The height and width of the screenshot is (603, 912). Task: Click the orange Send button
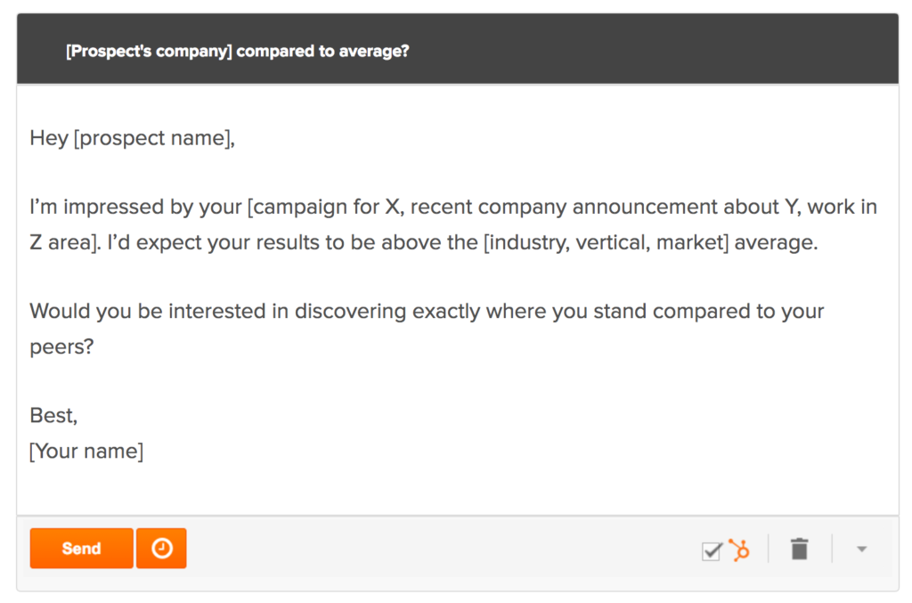(81, 549)
